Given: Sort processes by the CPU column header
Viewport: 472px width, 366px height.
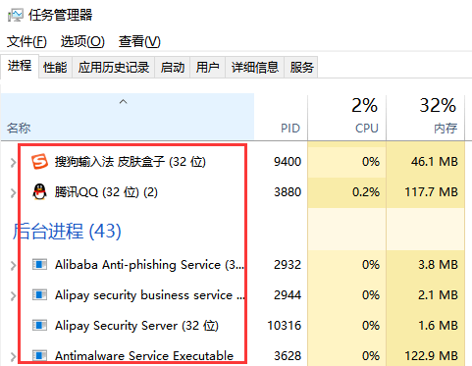Looking at the screenshot, I should click(x=346, y=117).
